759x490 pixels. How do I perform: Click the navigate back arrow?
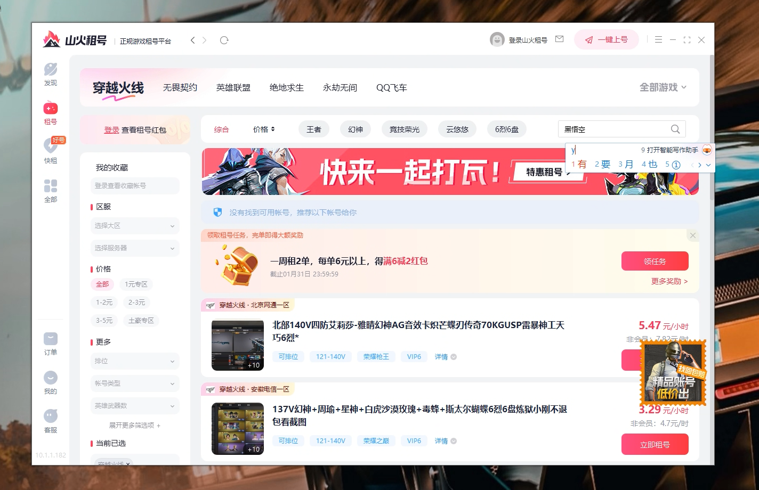click(x=193, y=40)
